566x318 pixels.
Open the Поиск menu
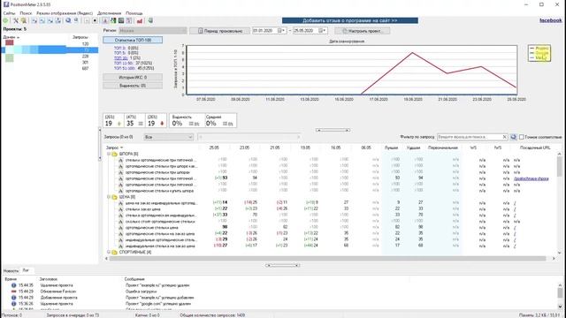pyautogui.click(x=26, y=13)
